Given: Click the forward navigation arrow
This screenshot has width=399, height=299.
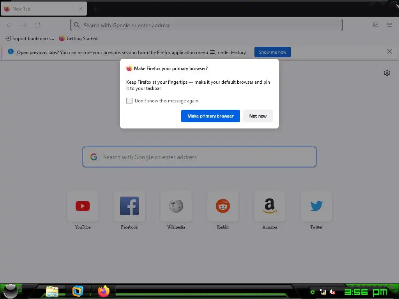Looking at the screenshot, I should [23, 25].
